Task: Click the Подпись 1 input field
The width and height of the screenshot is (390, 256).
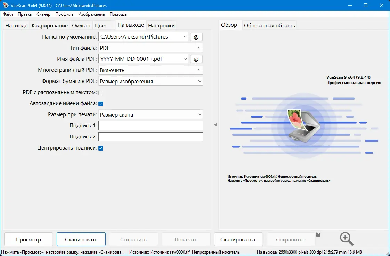Action: [151, 126]
